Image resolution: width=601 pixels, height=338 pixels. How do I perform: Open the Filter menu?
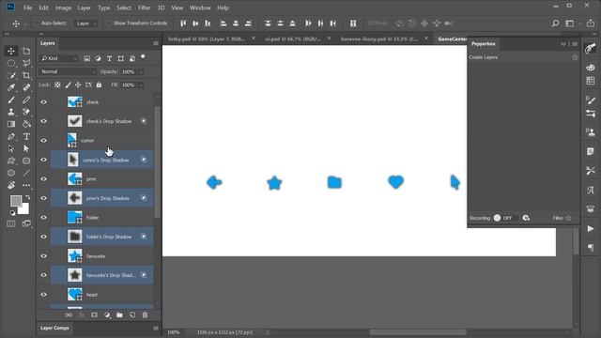(x=144, y=8)
